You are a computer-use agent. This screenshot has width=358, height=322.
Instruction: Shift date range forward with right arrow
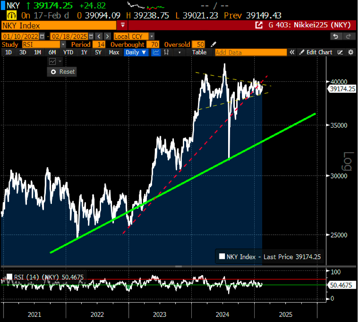(x=107, y=36)
